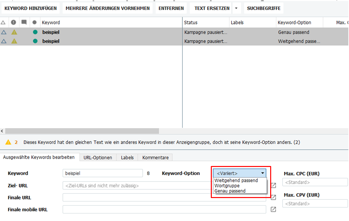Open the external link icon next to Finale URL
The image size is (349, 221).
pyautogui.click(x=273, y=197)
